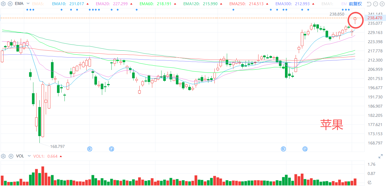This screenshot has width=386, height=187.
Task: Select the EMA10: 231.017 legend entry
Action: click(69, 4)
